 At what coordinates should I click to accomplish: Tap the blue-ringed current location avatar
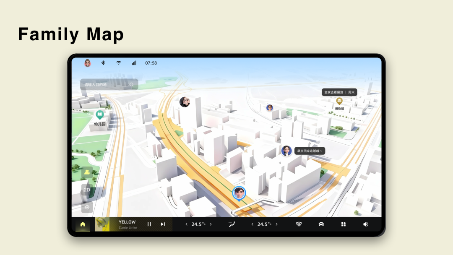pos(239,193)
